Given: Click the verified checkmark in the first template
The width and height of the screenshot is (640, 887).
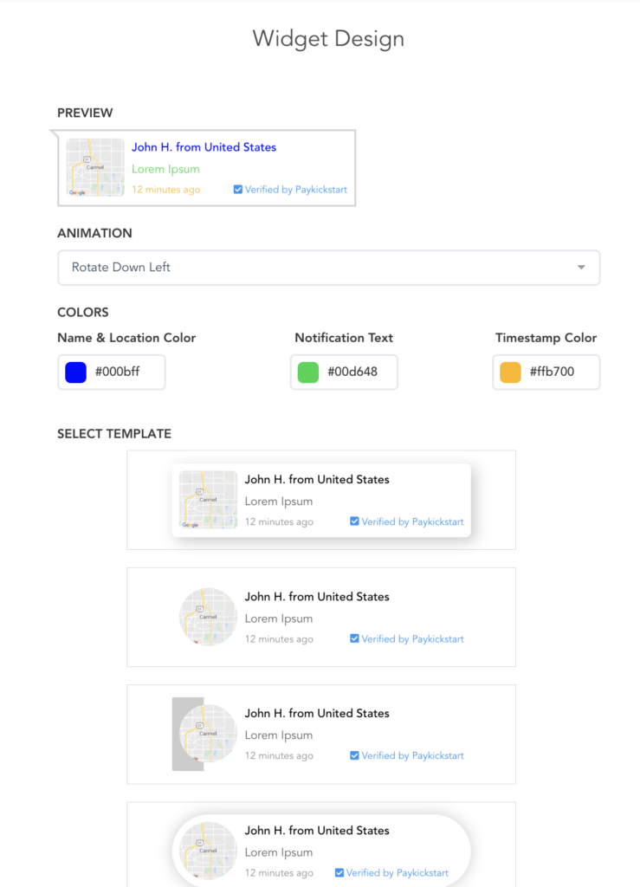Looking at the screenshot, I should coord(354,521).
